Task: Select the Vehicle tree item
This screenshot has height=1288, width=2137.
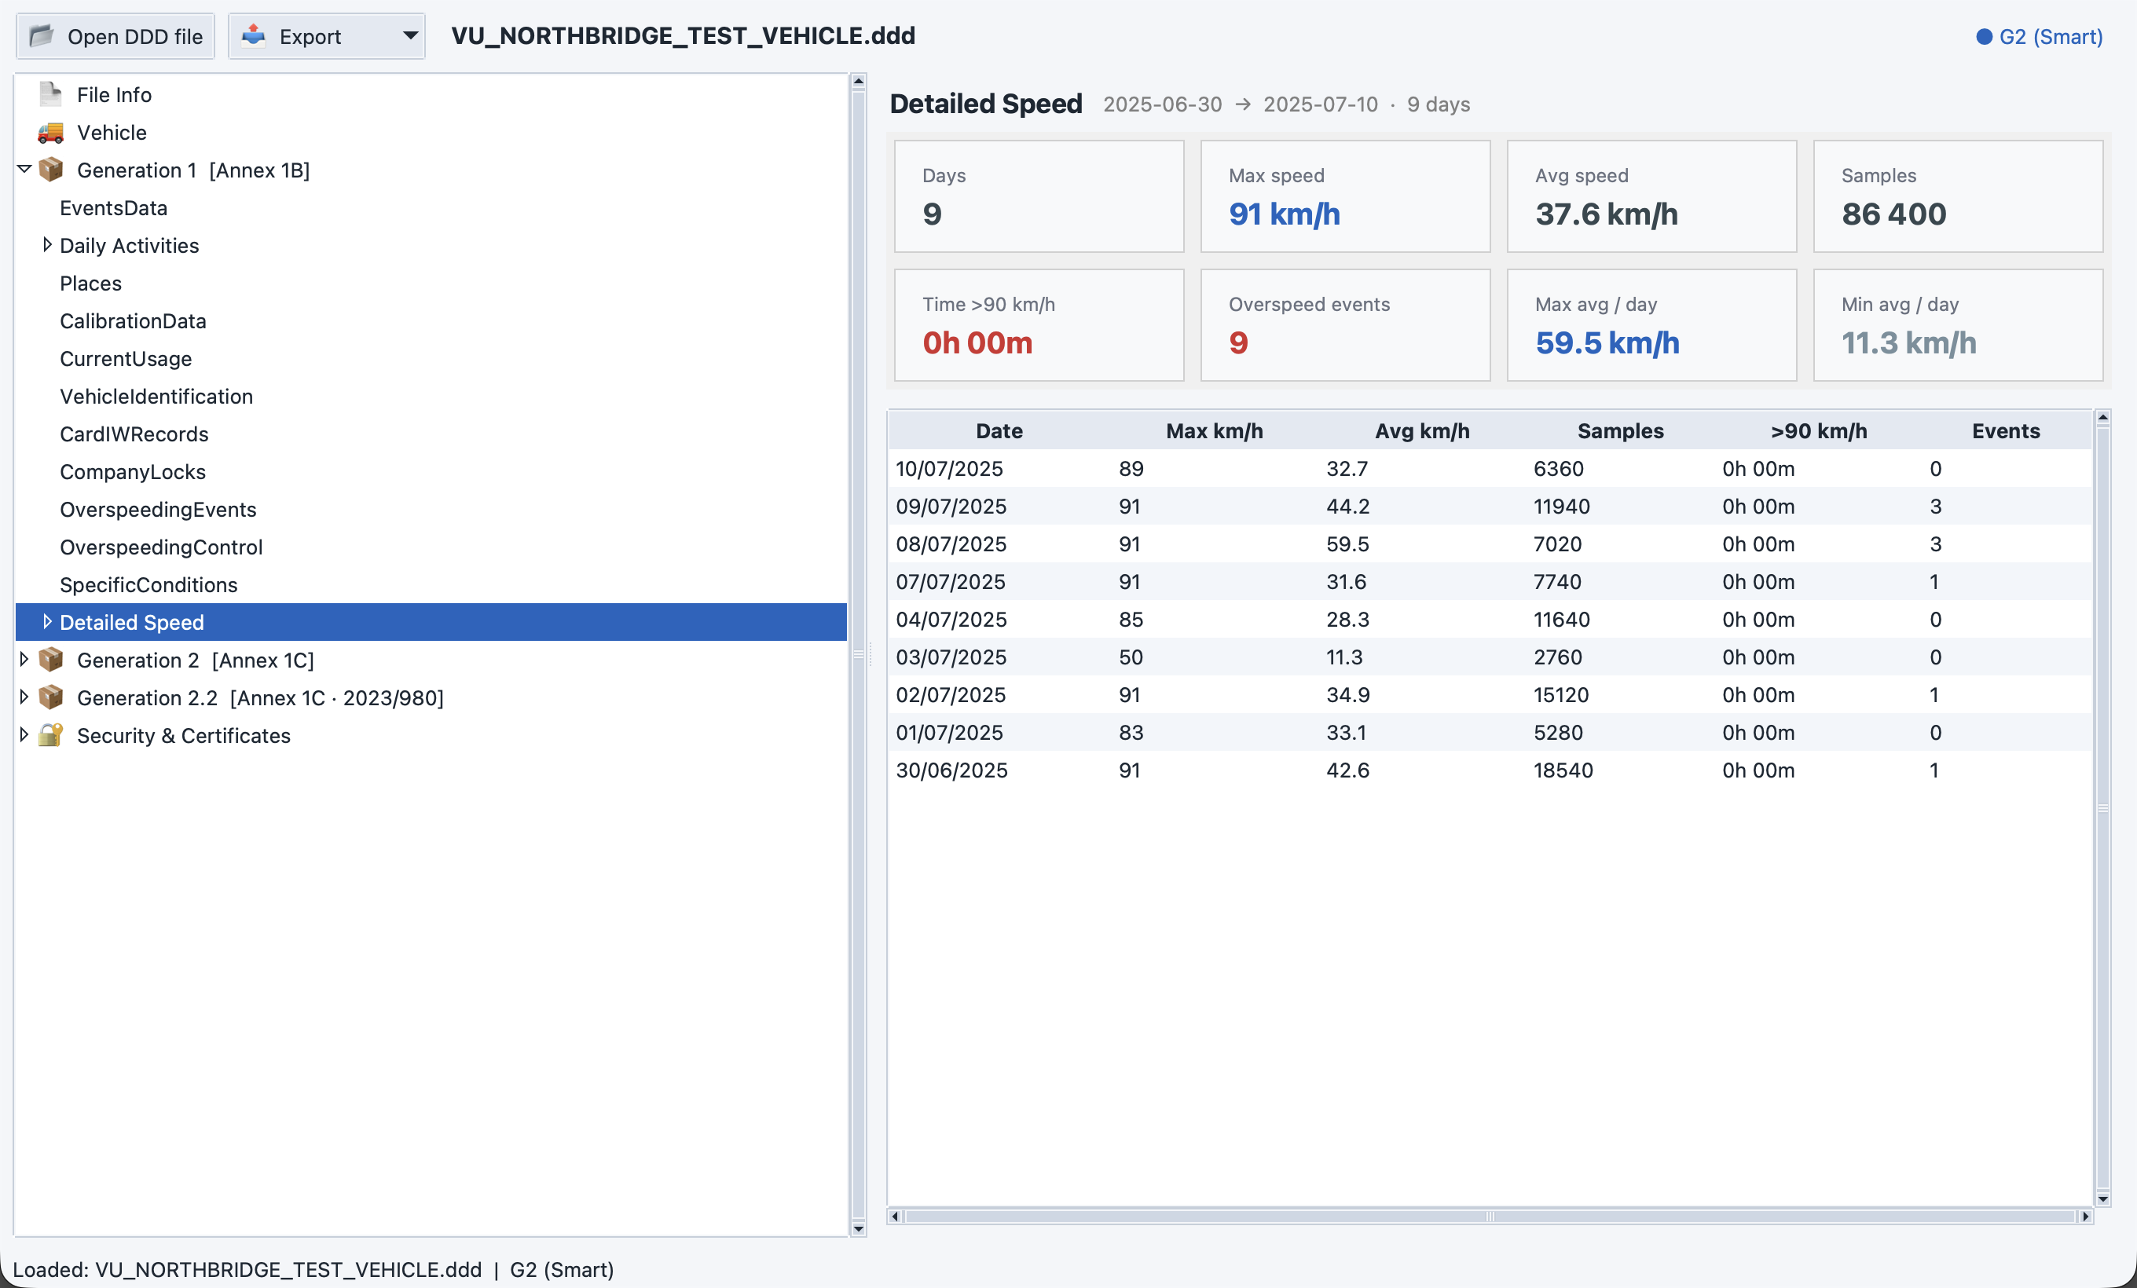Action: pos(112,133)
